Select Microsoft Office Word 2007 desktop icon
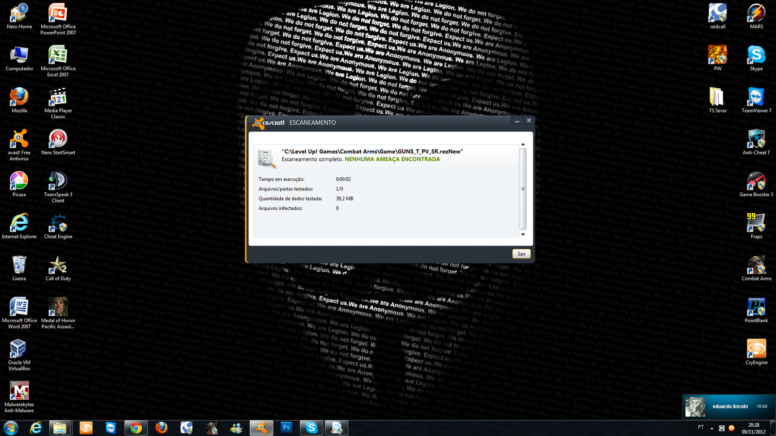Screen dimensions: 776x436 point(19,313)
